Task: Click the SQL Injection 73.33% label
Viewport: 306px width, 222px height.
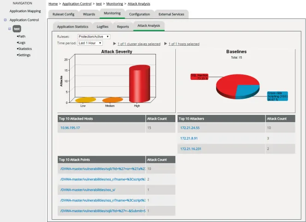Action: (x=199, y=77)
